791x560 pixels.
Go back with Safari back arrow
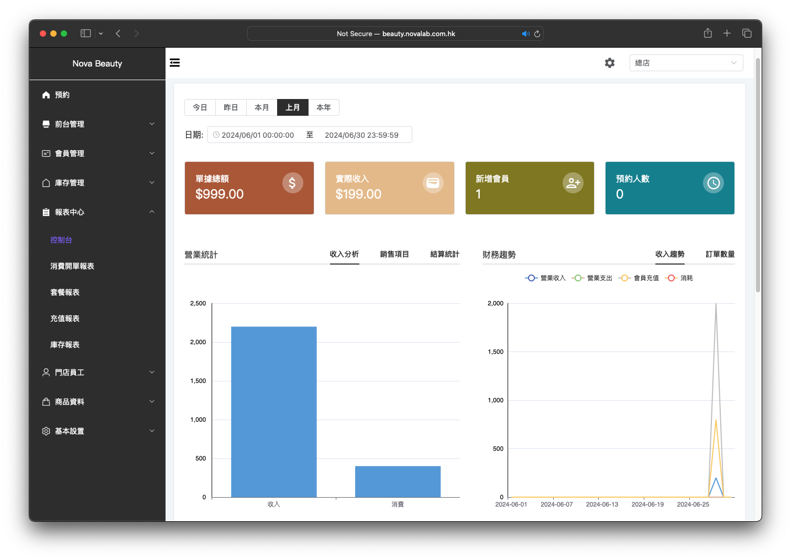click(x=118, y=33)
